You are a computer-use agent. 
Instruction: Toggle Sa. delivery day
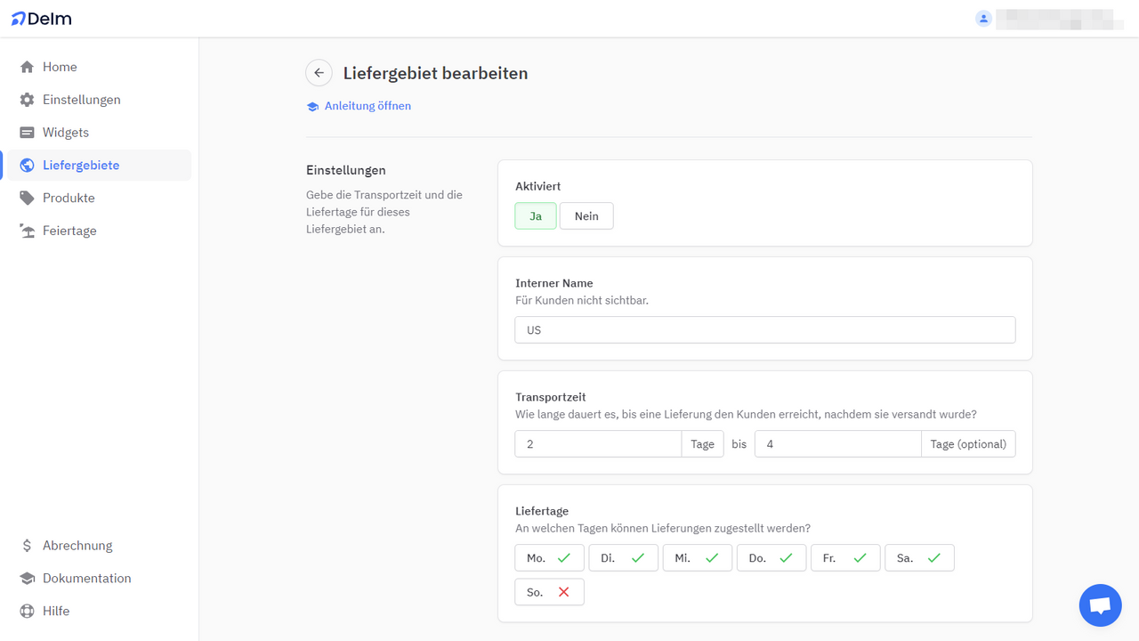coord(919,558)
